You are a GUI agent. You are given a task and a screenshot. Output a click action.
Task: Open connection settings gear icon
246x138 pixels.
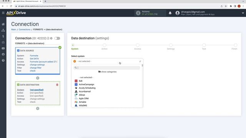tap(51, 38)
